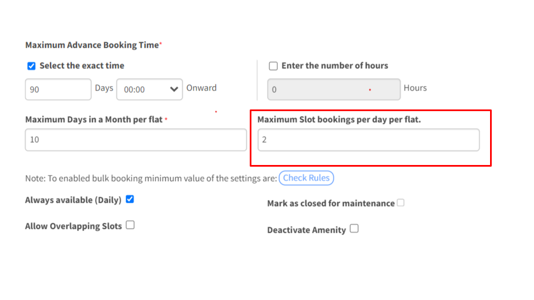Viewport: 534px width, 300px height.
Task: Click the bulk booking note text
Action: pyautogui.click(x=151, y=178)
